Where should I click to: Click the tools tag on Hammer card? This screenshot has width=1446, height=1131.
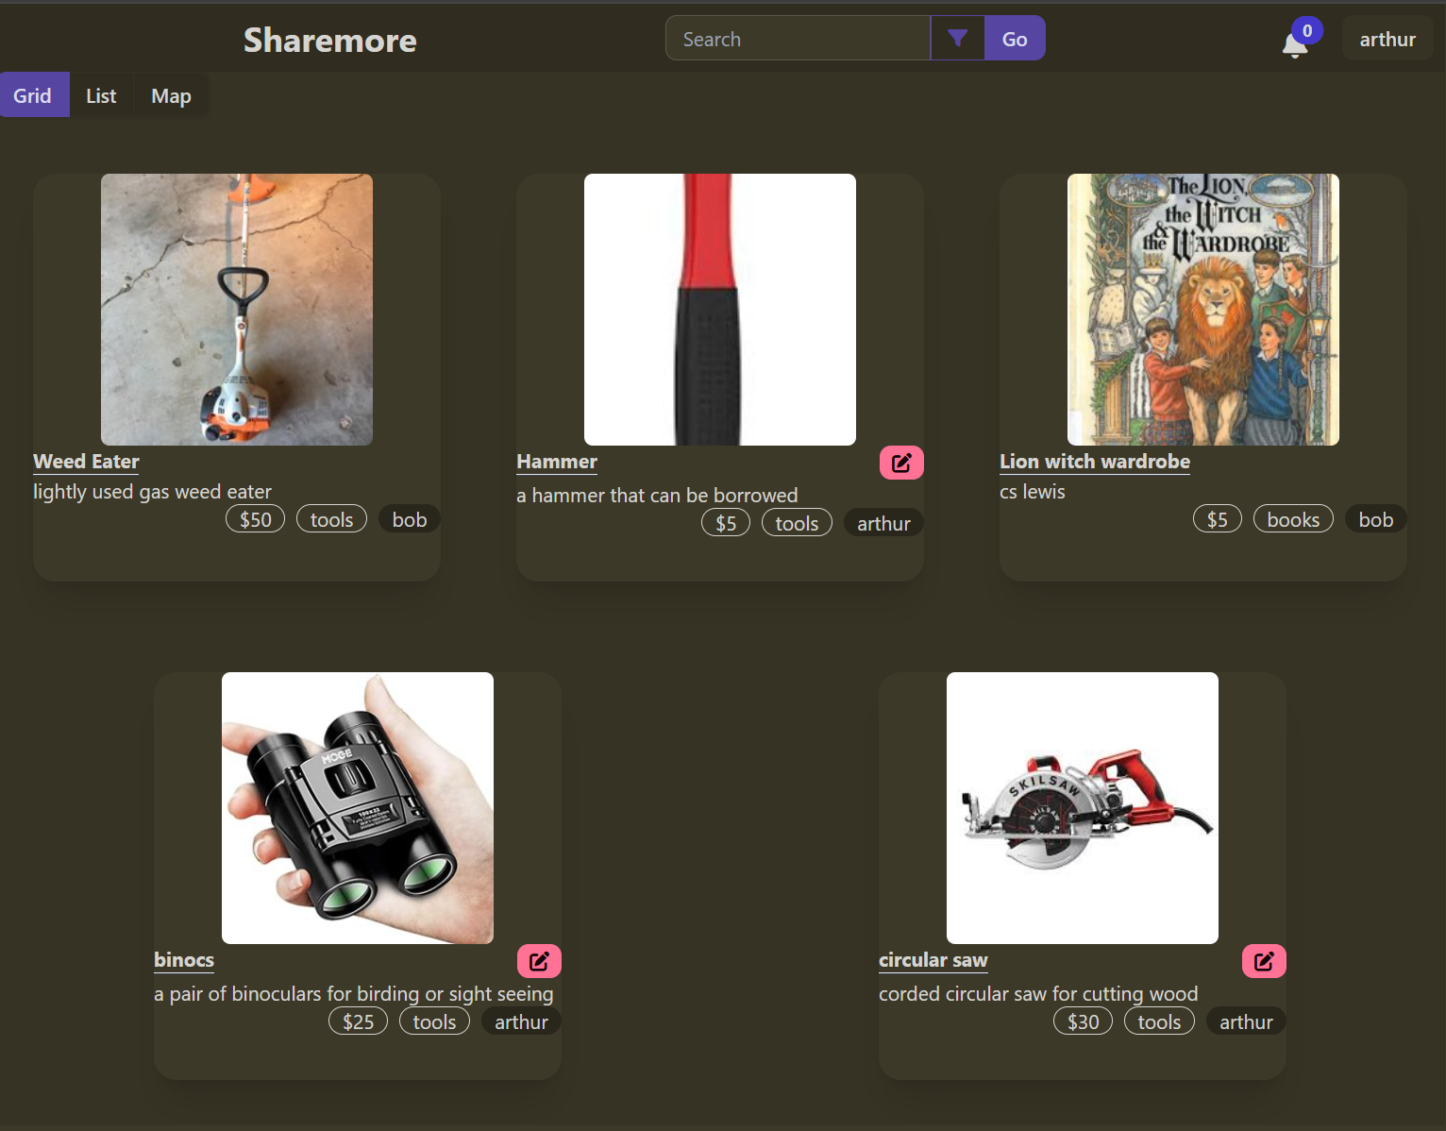(x=797, y=523)
